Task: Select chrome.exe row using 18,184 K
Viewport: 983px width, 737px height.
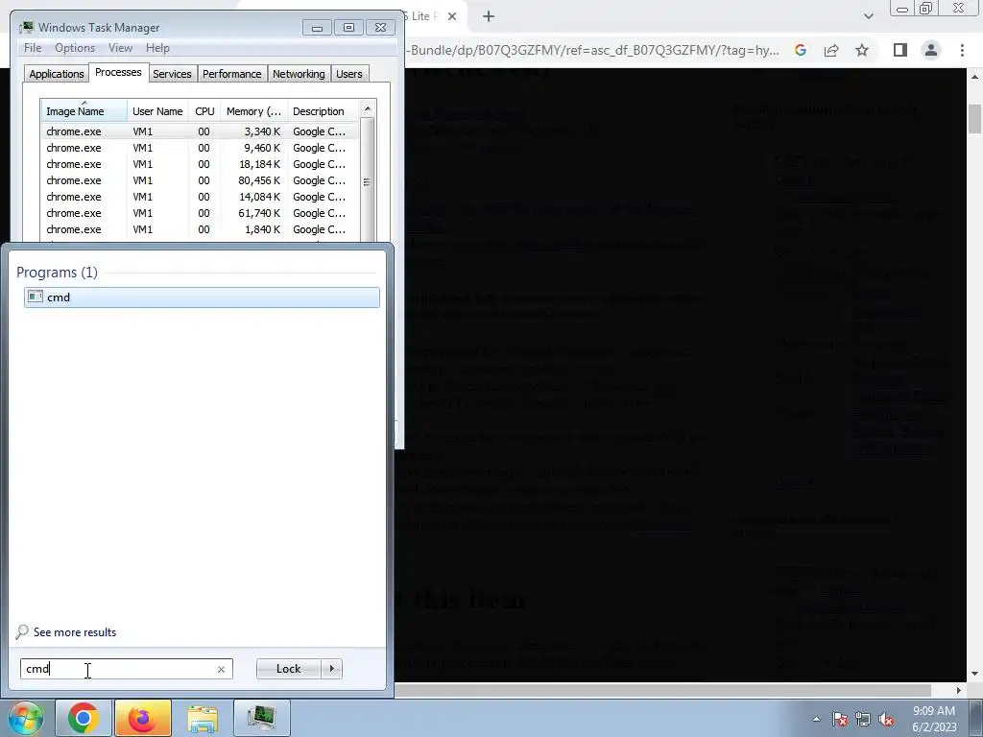Action: [x=201, y=164]
